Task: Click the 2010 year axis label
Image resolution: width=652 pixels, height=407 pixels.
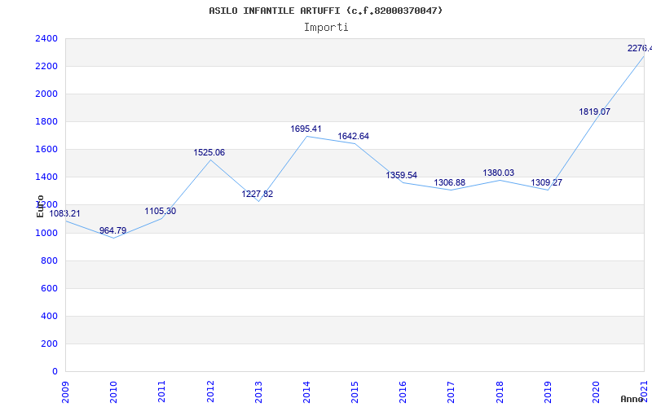Action: [x=114, y=392]
